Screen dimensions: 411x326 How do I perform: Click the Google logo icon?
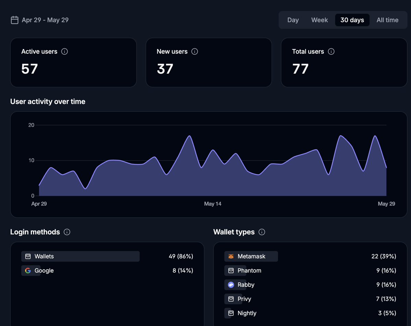28,270
